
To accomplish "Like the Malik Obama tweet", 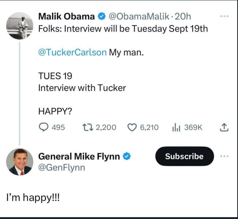I will tap(132, 127).
